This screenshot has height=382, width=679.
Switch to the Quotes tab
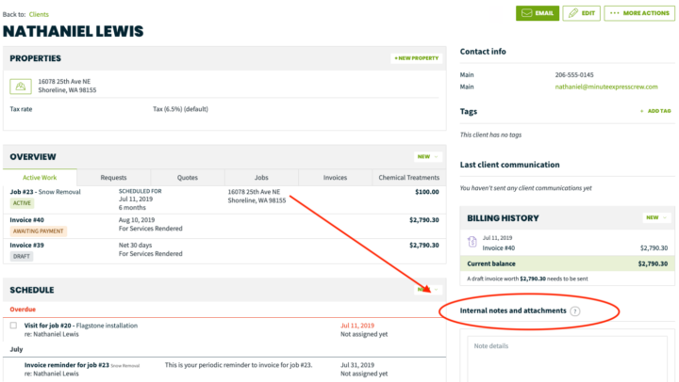(x=187, y=177)
